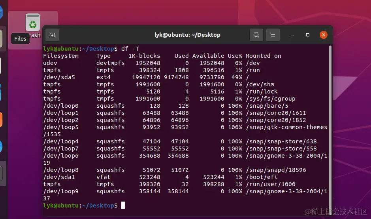Click the 'df -T' command text
This screenshot has height=219, width=371.
click(130, 49)
